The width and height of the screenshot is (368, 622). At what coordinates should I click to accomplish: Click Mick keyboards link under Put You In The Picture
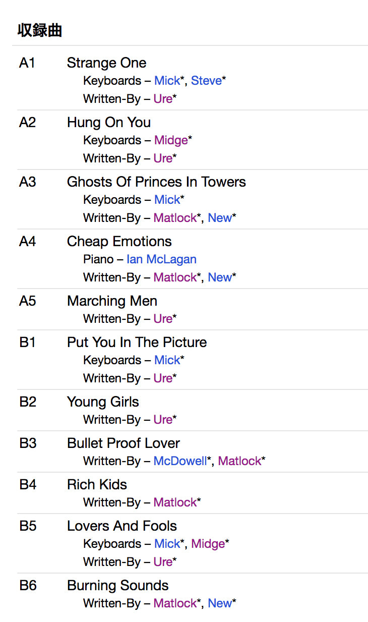pos(167,360)
